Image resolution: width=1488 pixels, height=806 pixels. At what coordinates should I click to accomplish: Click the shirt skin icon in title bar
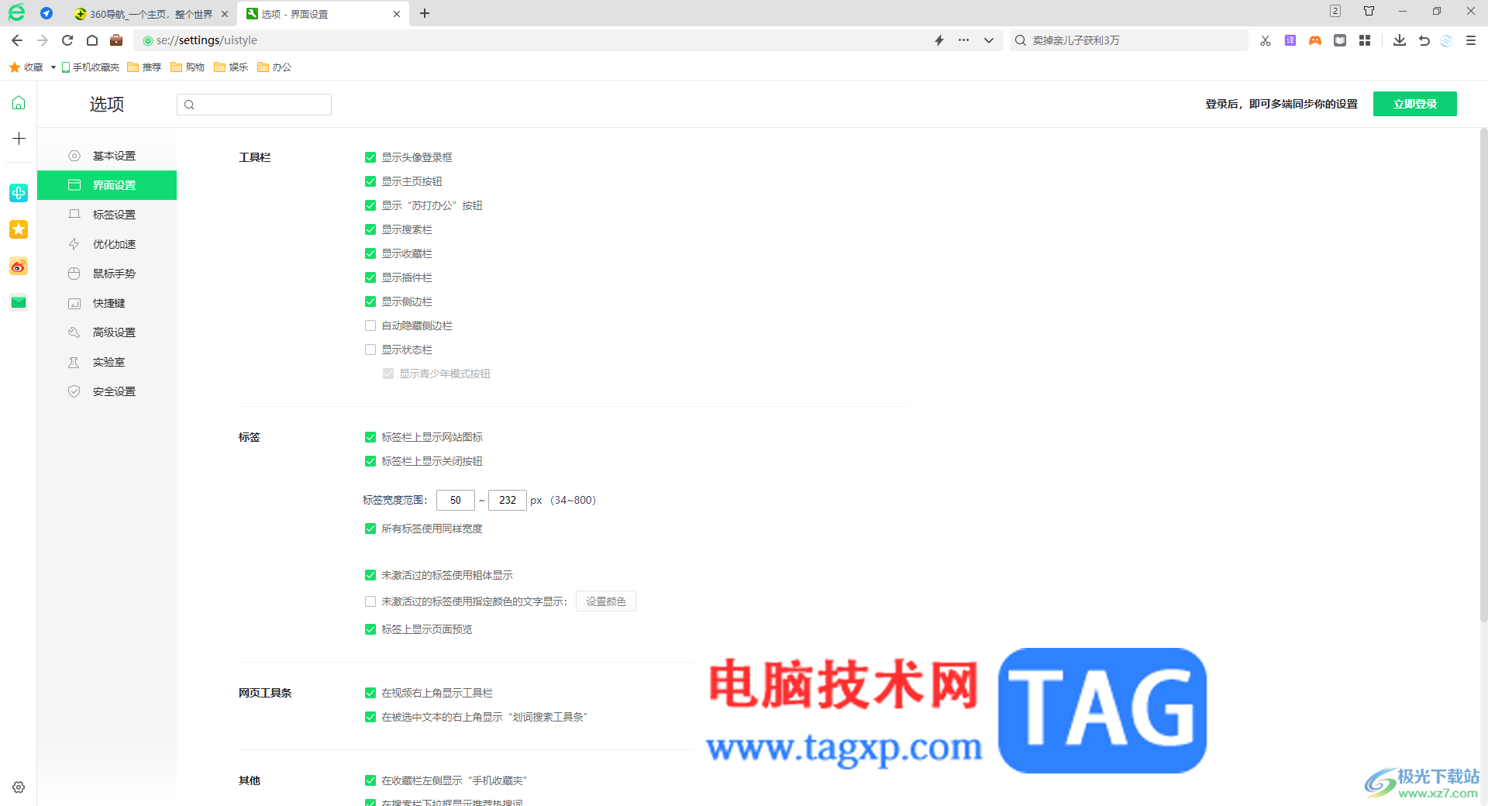pos(1369,11)
